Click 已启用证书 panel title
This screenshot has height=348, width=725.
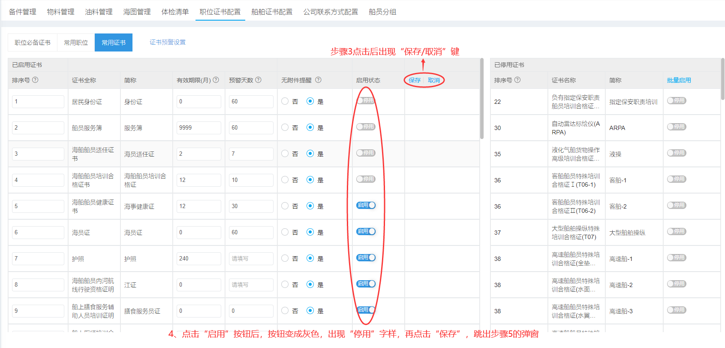tap(27, 65)
